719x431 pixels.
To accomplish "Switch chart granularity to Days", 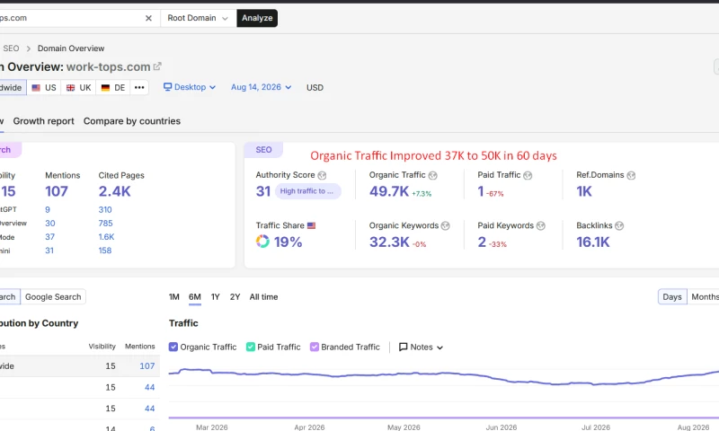I will pos(672,297).
